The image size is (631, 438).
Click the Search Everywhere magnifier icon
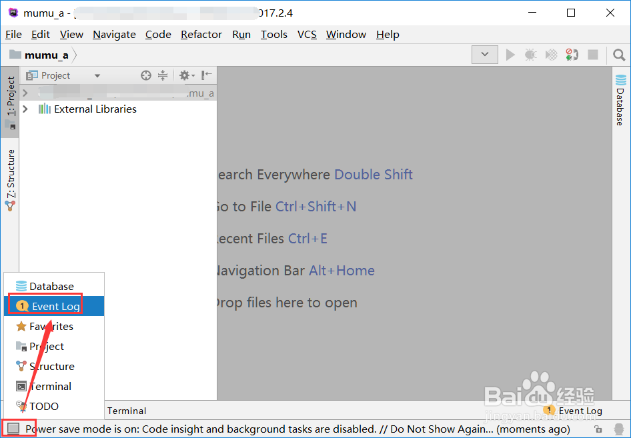click(619, 55)
